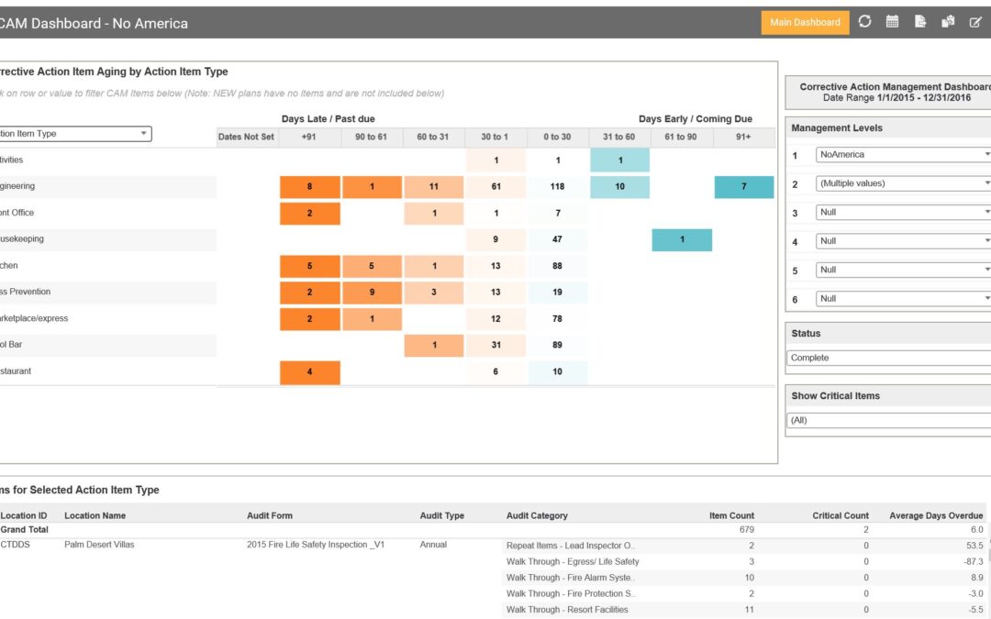This screenshot has height=619, width=991.
Task: Click the edit pencil icon
Action: click(975, 22)
